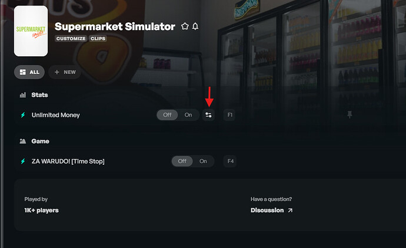Open Unlimited Money options sliders icon
The height and width of the screenshot is (248, 406).
click(208, 115)
